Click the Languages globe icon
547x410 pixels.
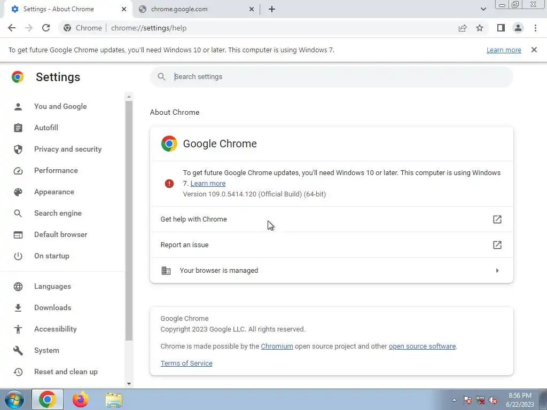tap(18, 287)
